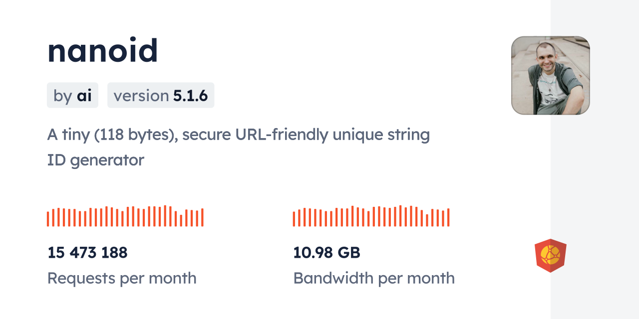
Task: Click the first bar of the bandwidth chart
Action: (294, 219)
